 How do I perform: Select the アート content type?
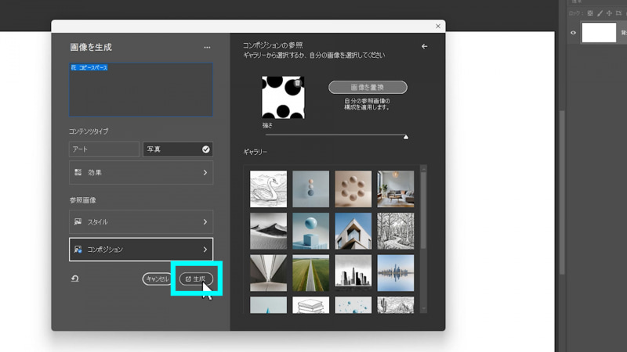104,149
